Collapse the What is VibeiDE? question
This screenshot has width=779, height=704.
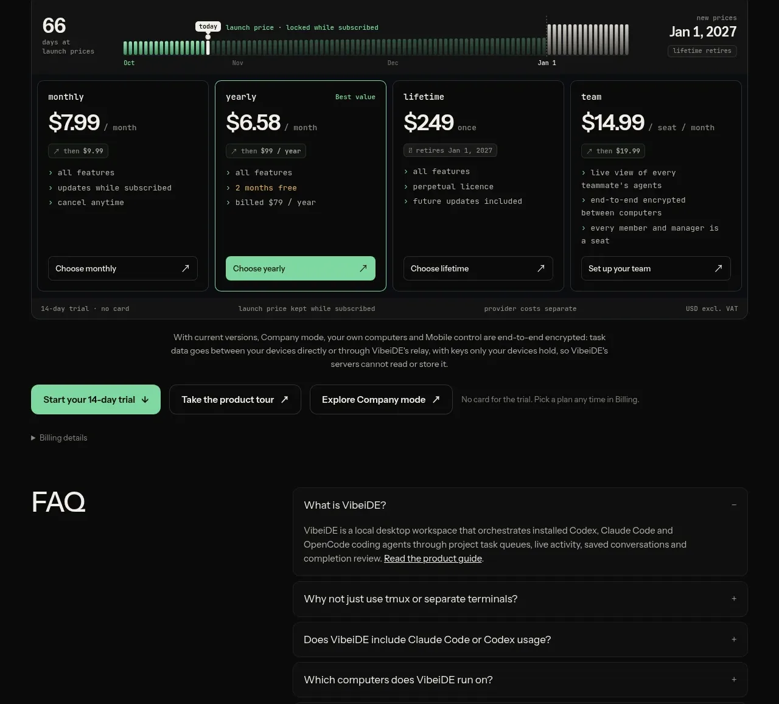point(520,505)
